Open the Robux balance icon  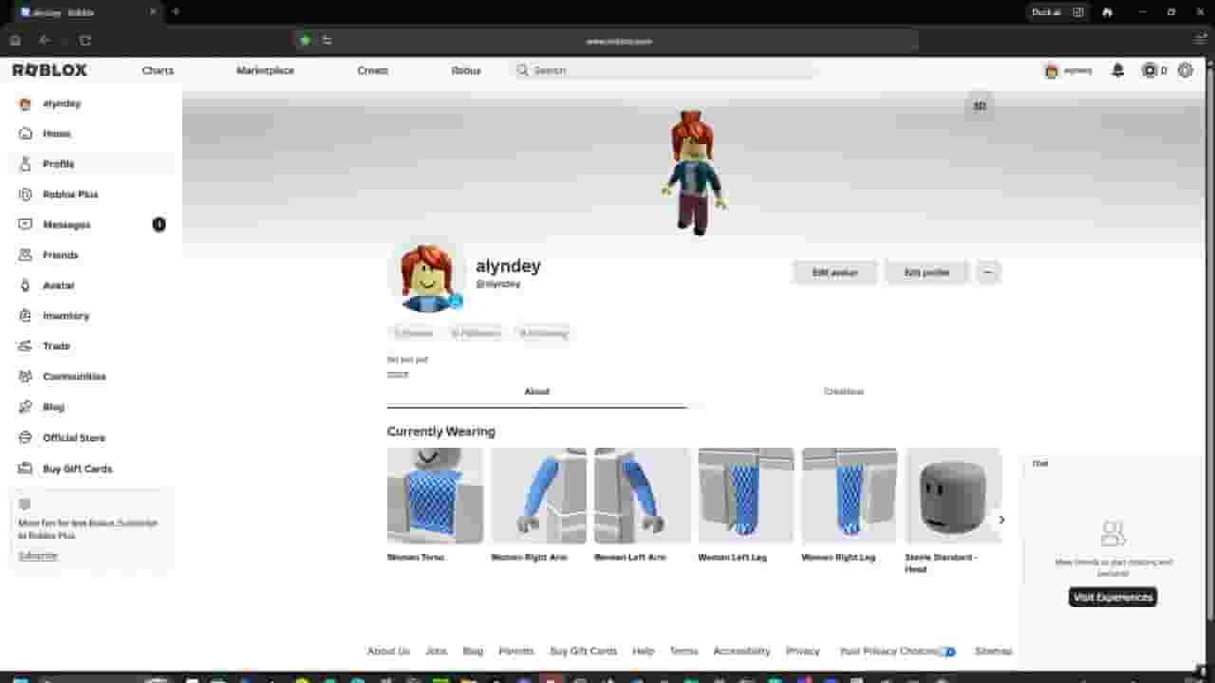click(x=1150, y=70)
